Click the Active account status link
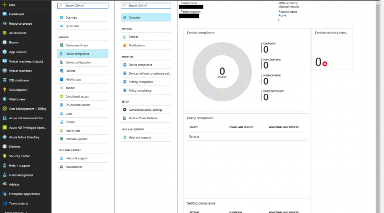The image size is (384, 213). [x=282, y=15]
